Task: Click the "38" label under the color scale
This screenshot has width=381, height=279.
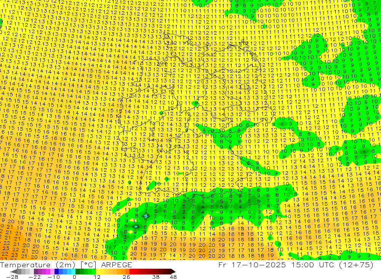Action: 156,277
